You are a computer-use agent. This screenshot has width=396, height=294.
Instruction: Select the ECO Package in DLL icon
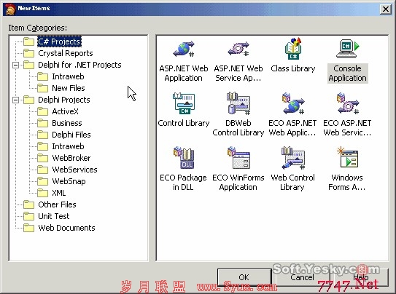pos(184,158)
